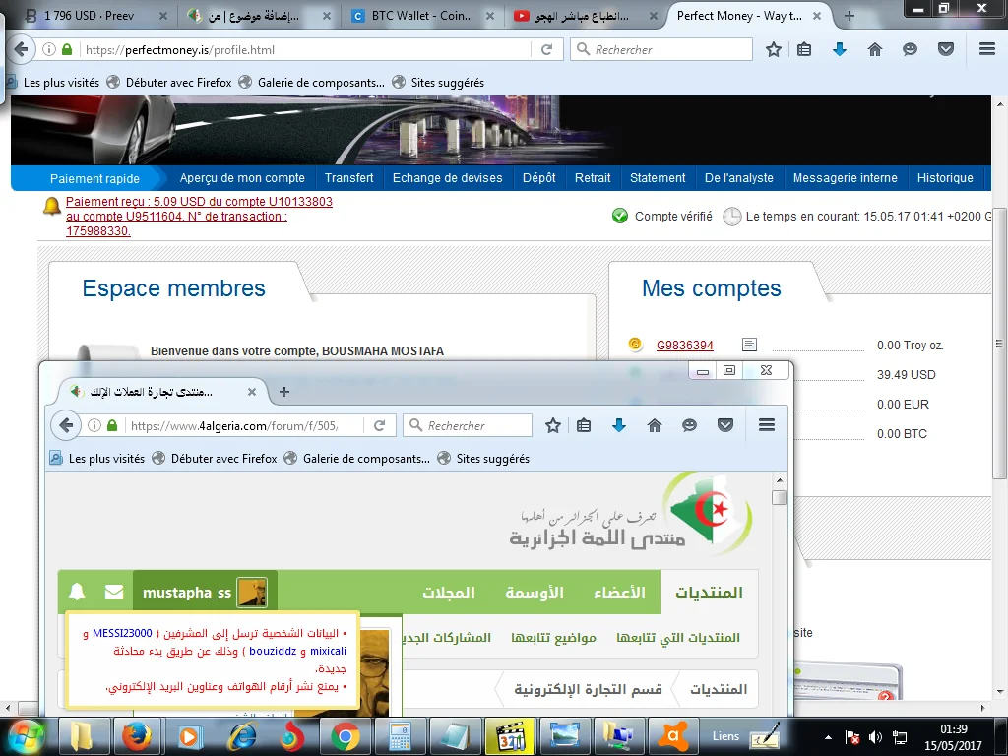Show hidden system tray icons
1008x756 pixels.
pos(828,736)
